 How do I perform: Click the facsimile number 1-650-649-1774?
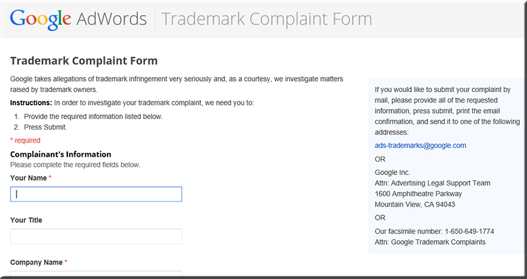coord(469,232)
